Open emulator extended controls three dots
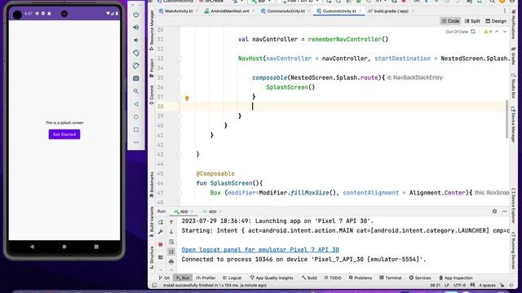This screenshot has height=293, width=522. [x=136, y=142]
